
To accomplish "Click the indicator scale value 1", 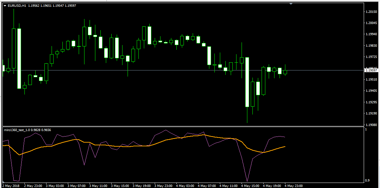I will point(366,130).
